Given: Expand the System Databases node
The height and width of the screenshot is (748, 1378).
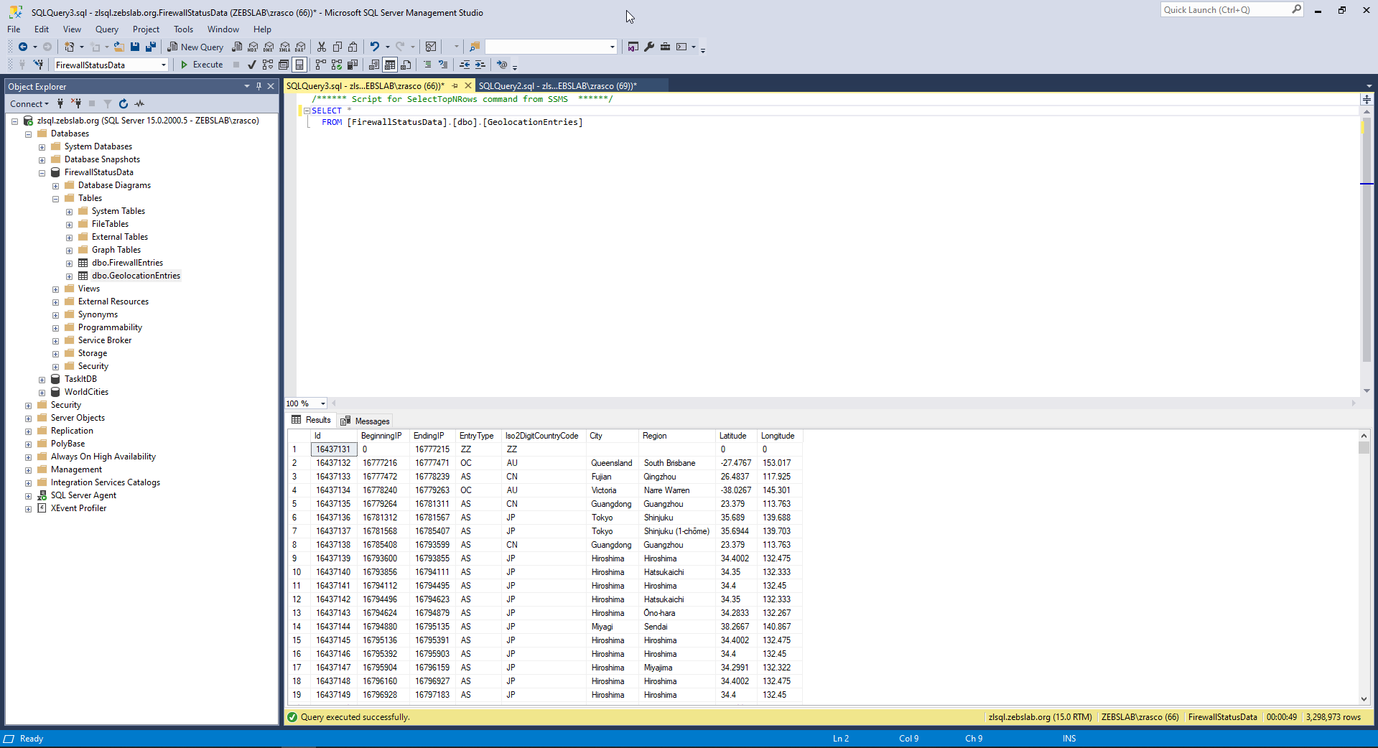Looking at the screenshot, I should [42, 147].
